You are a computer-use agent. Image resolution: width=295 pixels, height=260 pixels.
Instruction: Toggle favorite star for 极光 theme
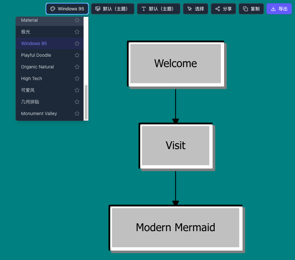(77, 32)
